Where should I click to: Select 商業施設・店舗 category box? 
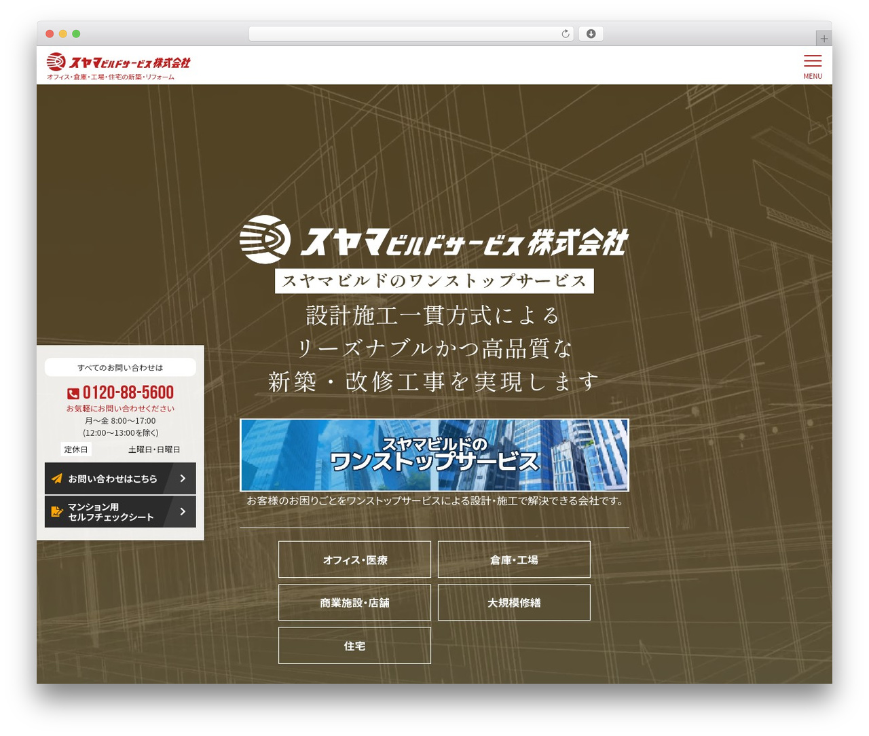(354, 602)
